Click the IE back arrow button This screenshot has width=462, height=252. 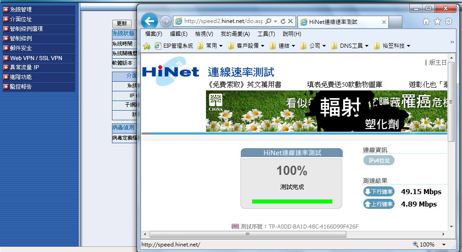coord(150,21)
